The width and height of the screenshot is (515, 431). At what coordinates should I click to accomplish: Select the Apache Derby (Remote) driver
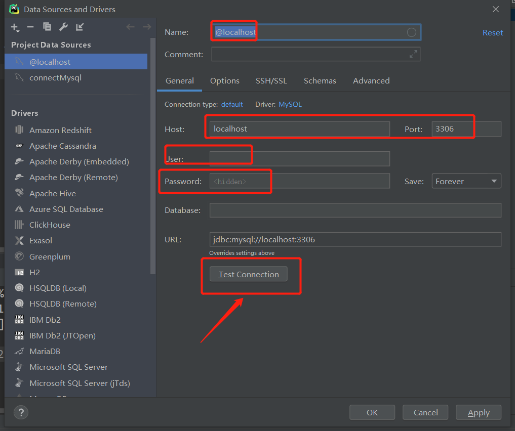click(76, 178)
